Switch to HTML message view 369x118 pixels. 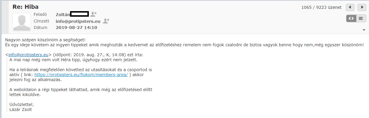click(x=351, y=18)
